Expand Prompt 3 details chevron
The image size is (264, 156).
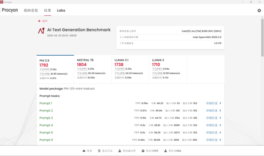tap(220, 118)
